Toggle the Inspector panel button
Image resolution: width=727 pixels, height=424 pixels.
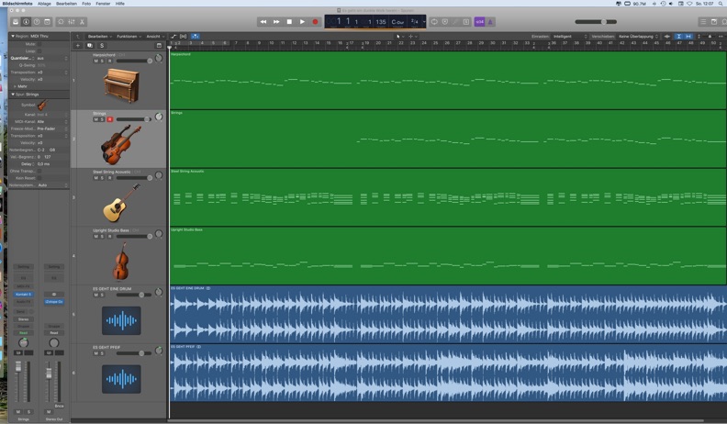[x=26, y=22]
